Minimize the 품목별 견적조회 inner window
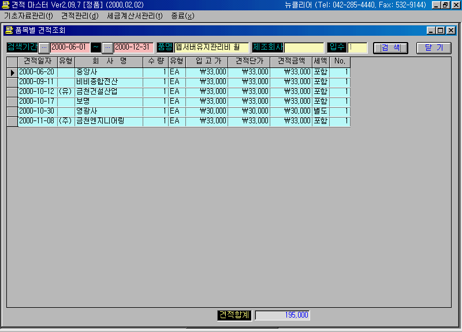 click(x=431, y=31)
